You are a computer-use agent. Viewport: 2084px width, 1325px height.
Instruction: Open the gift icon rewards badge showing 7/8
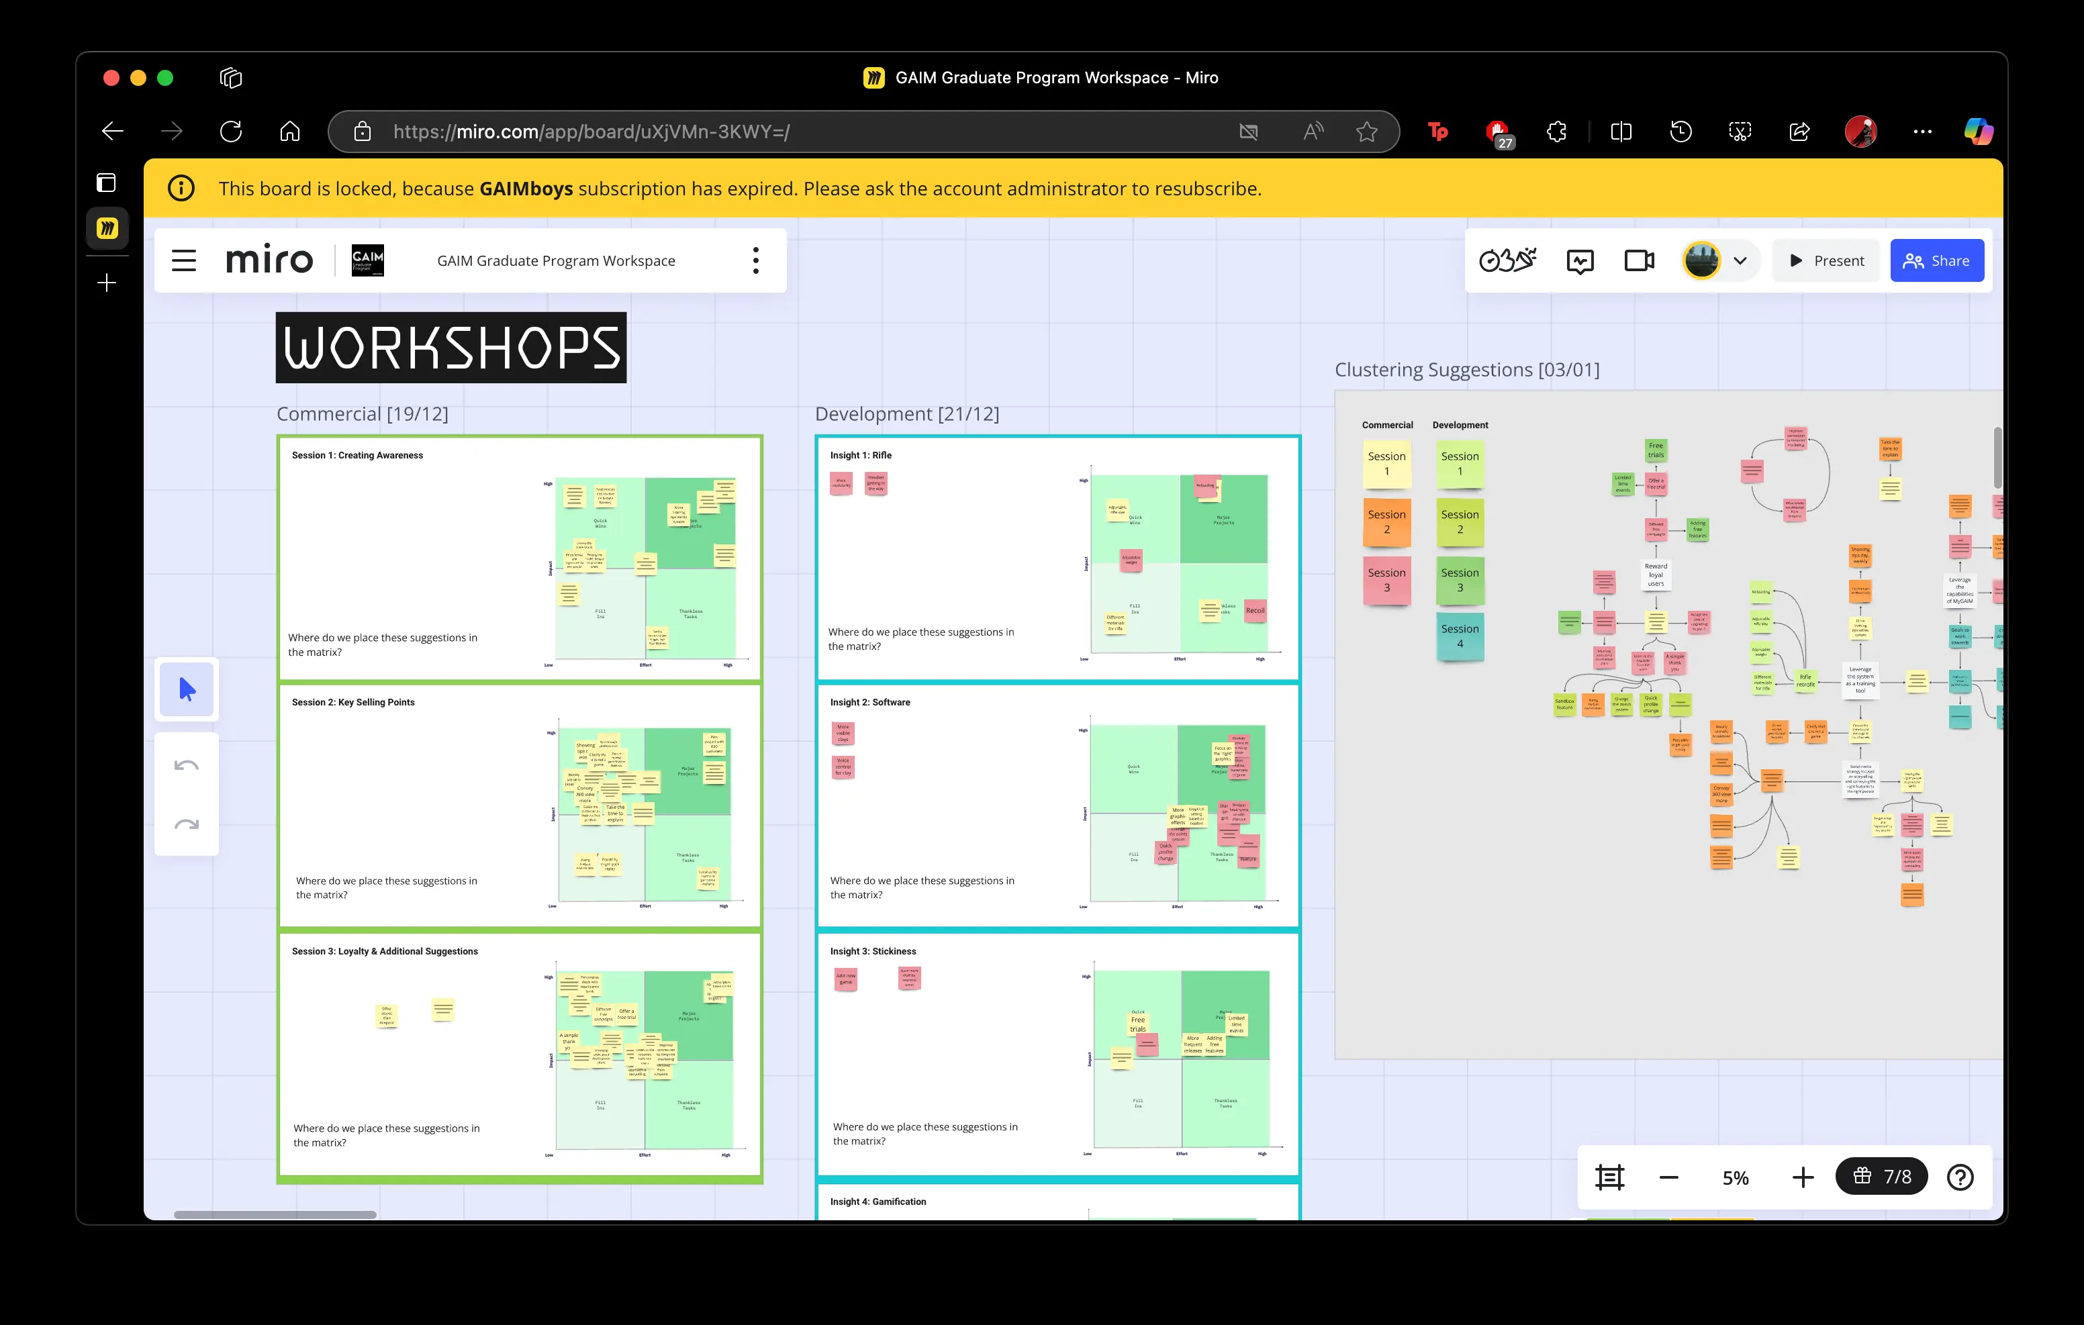point(1881,1176)
